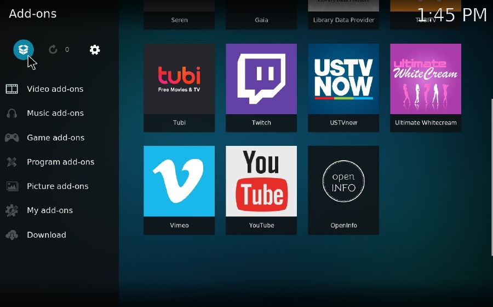
Task: Open the Twitch add-on tile
Action: click(261, 87)
